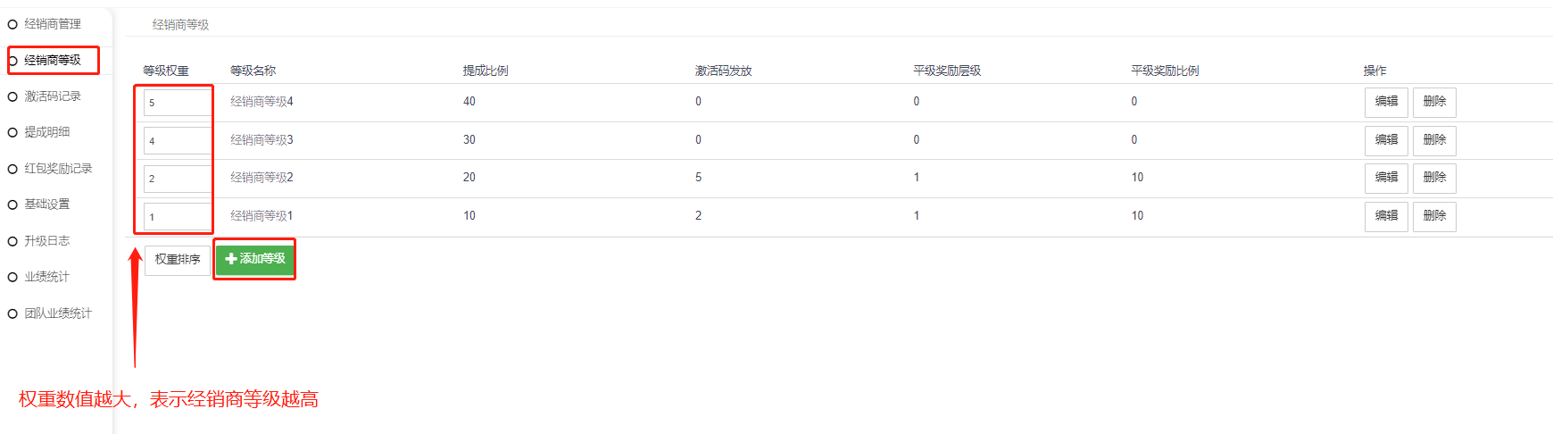
Task: Select 经销商等级 sidebar menu item
Action: tap(52, 60)
